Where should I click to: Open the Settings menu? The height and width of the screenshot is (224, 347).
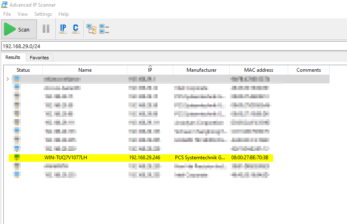43,14
